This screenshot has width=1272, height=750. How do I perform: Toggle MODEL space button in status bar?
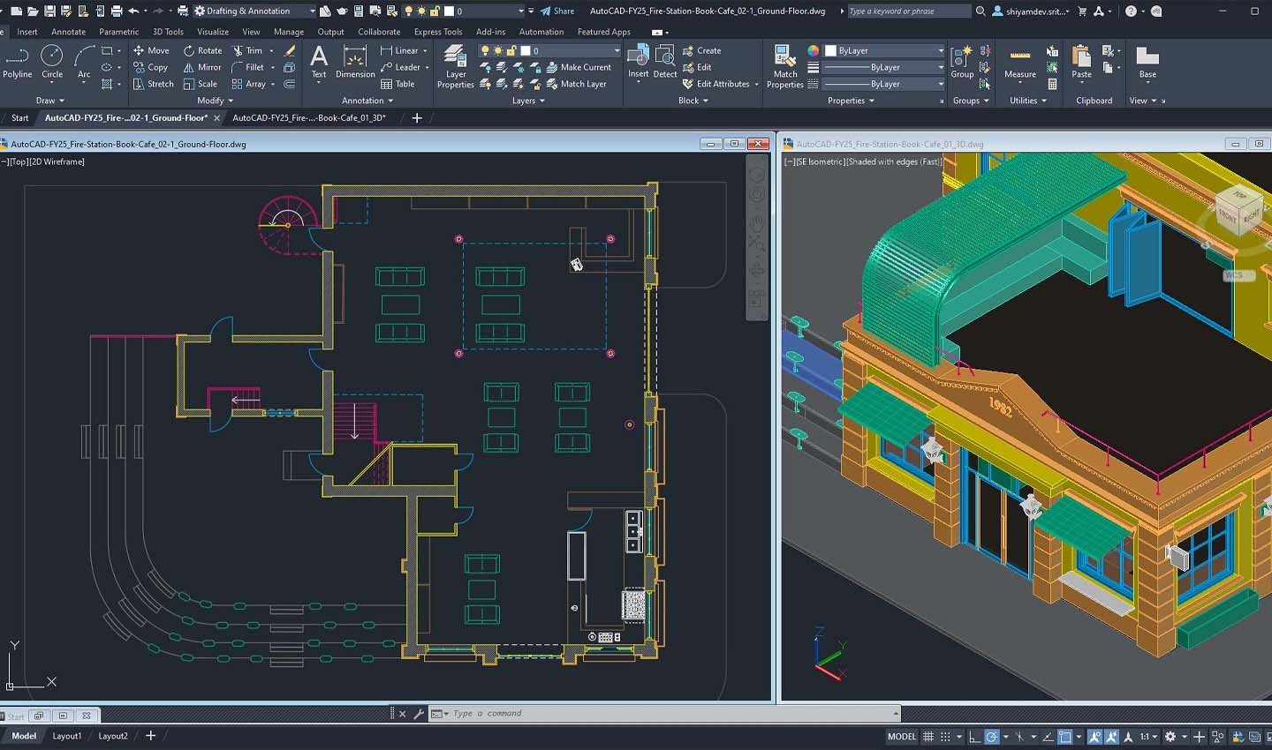(902, 736)
